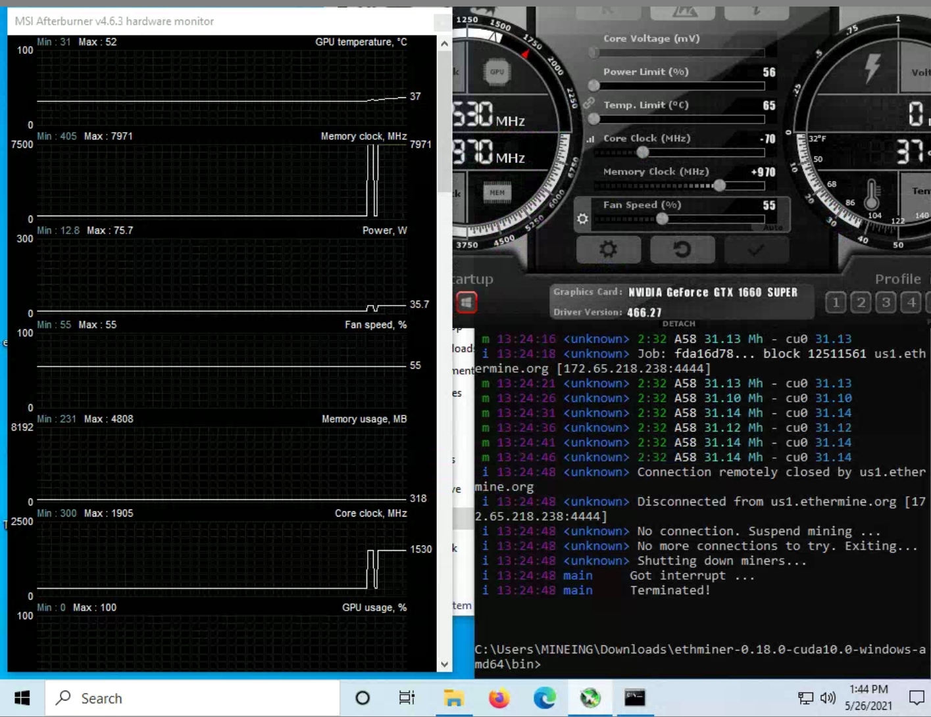Viewport: 931px width, 717px height.
Task: Open Firefox from the taskbar
Action: tap(499, 698)
